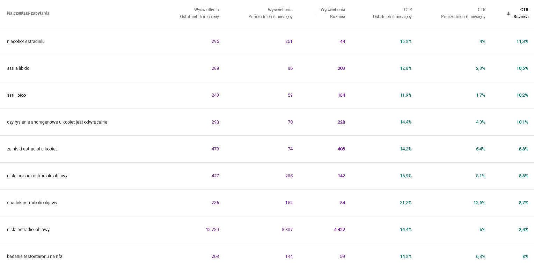Viewport: 534px width, 267px height.
Task: Sort by Wyświetlenia Ostatnich 6 miesięcy header
Action: [199, 13]
